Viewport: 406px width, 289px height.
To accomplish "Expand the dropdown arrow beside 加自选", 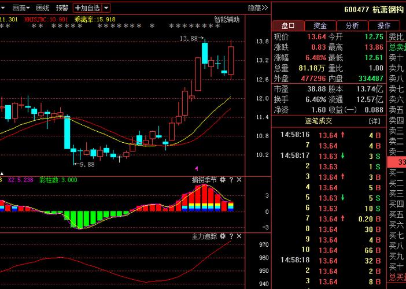I will click(106, 8).
